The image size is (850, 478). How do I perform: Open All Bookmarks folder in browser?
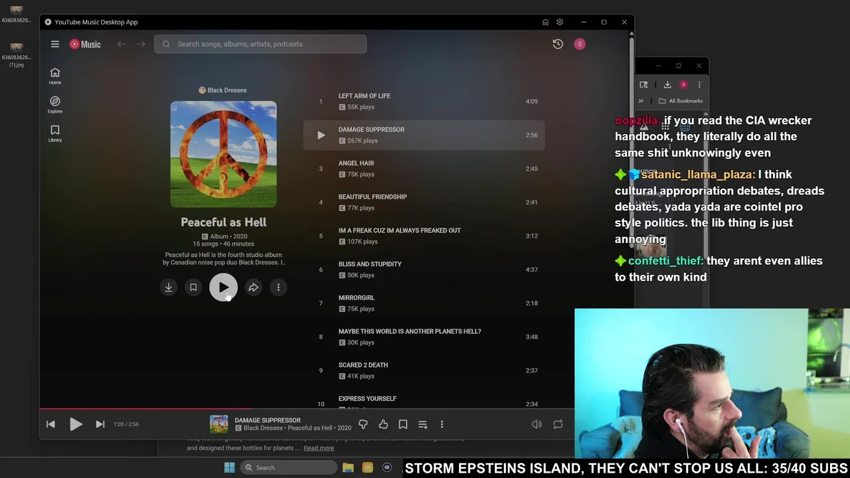[x=681, y=101]
